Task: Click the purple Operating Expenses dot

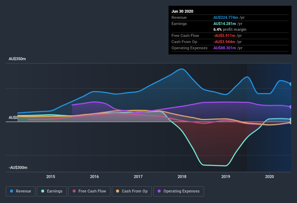Action: tap(159, 191)
